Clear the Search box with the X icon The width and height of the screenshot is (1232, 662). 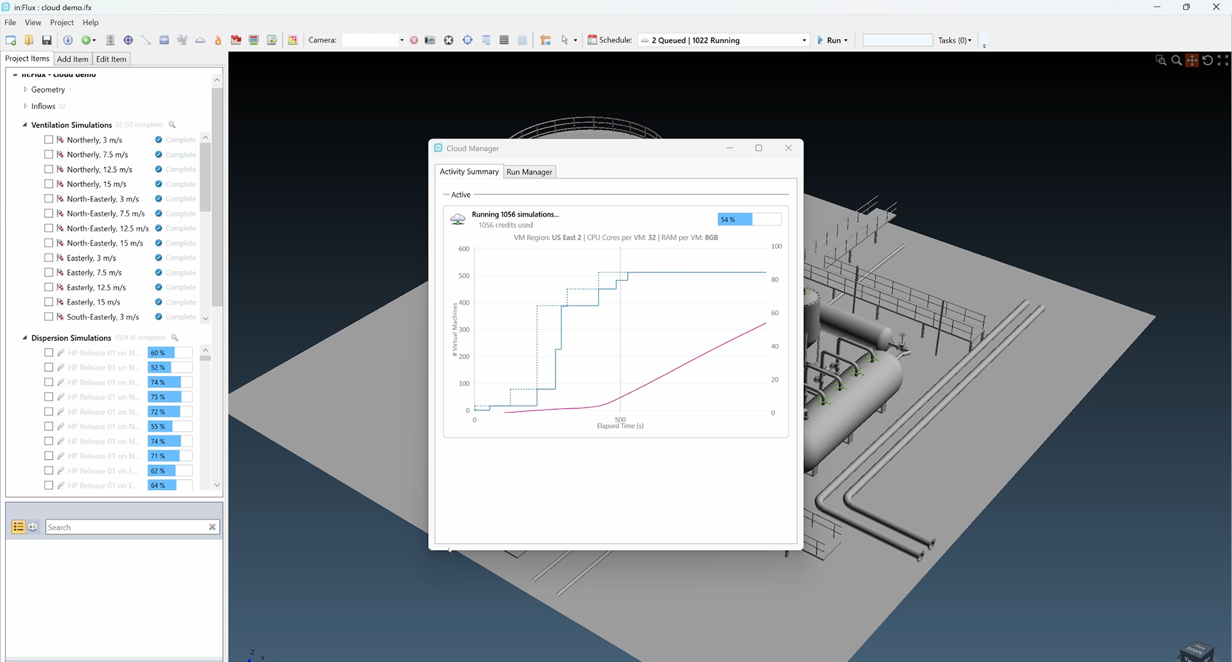(212, 527)
